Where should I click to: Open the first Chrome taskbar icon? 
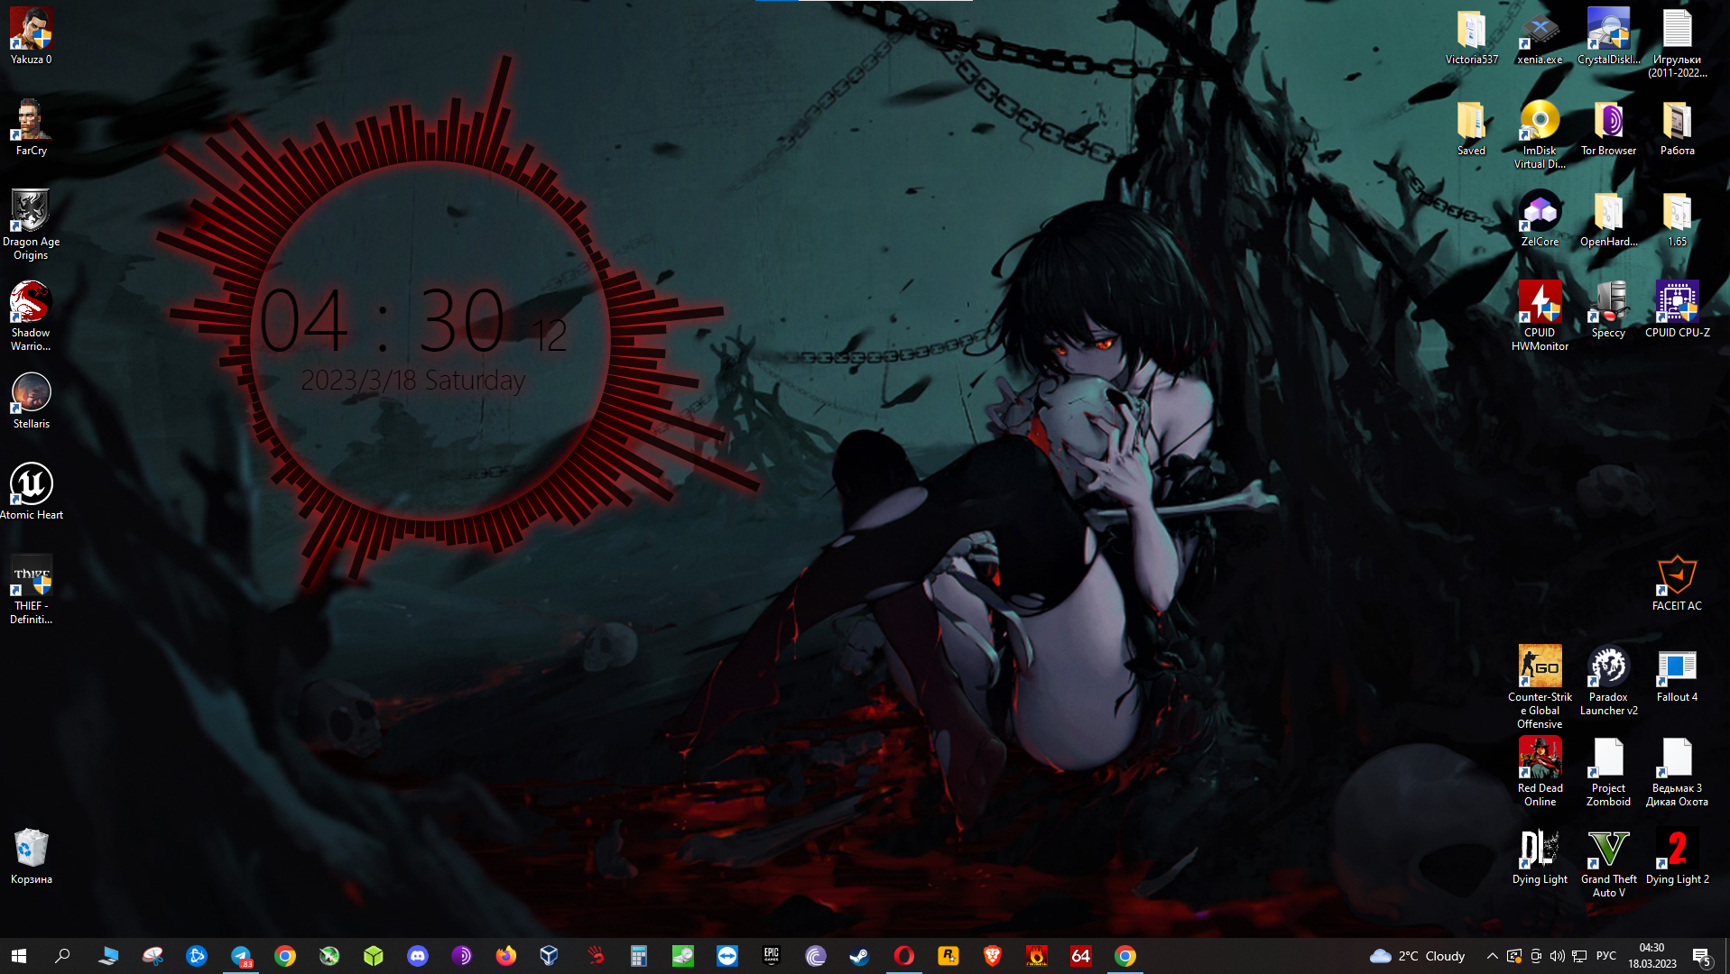[285, 956]
